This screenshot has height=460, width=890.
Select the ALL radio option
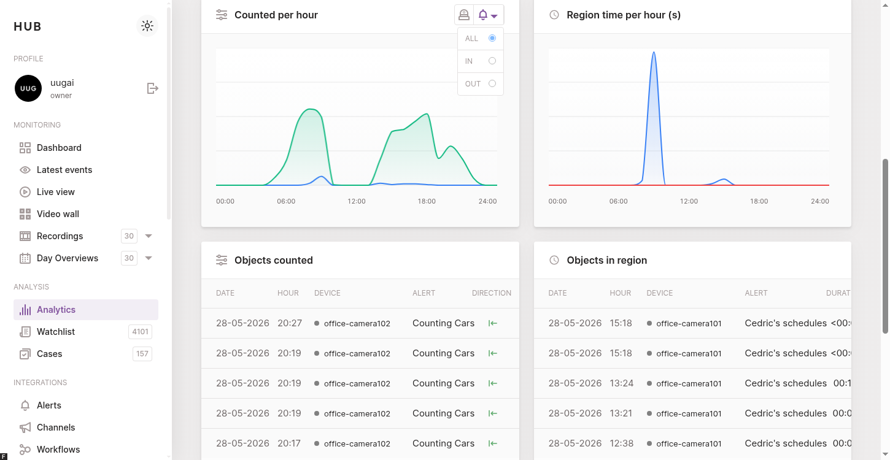492,38
